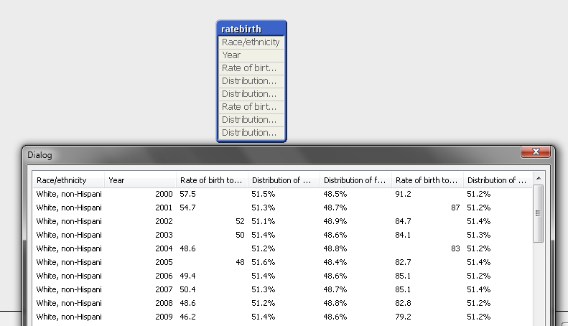Close the Dialog window
This screenshot has width=568, height=326.
pyautogui.click(x=536, y=152)
